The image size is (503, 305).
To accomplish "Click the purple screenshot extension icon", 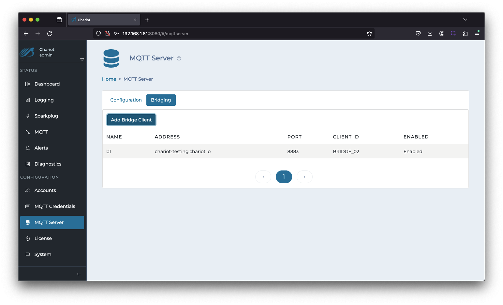I will (x=453, y=33).
